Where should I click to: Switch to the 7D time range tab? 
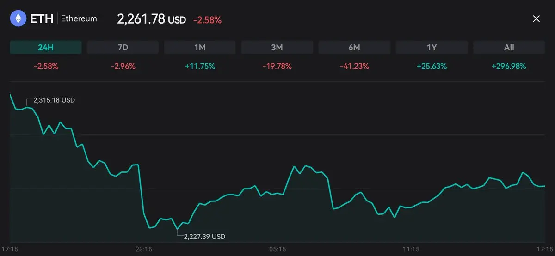tap(123, 47)
